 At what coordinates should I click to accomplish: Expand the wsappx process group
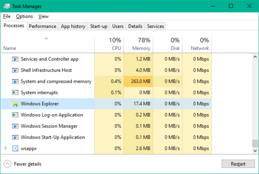click(6, 148)
